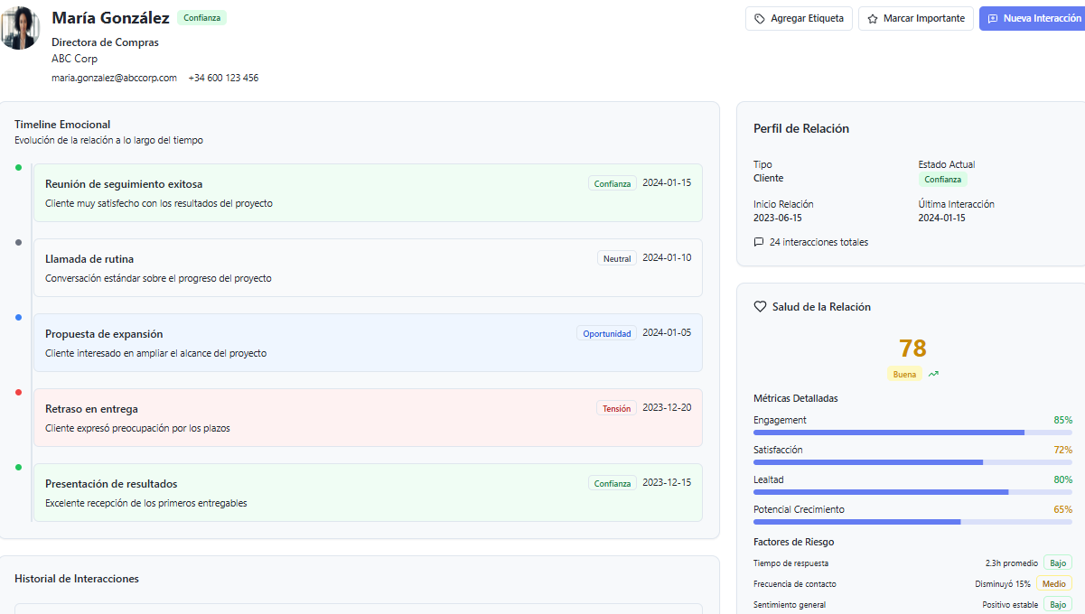
Task: Click María González's profile photo
Action: tap(20, 28)
